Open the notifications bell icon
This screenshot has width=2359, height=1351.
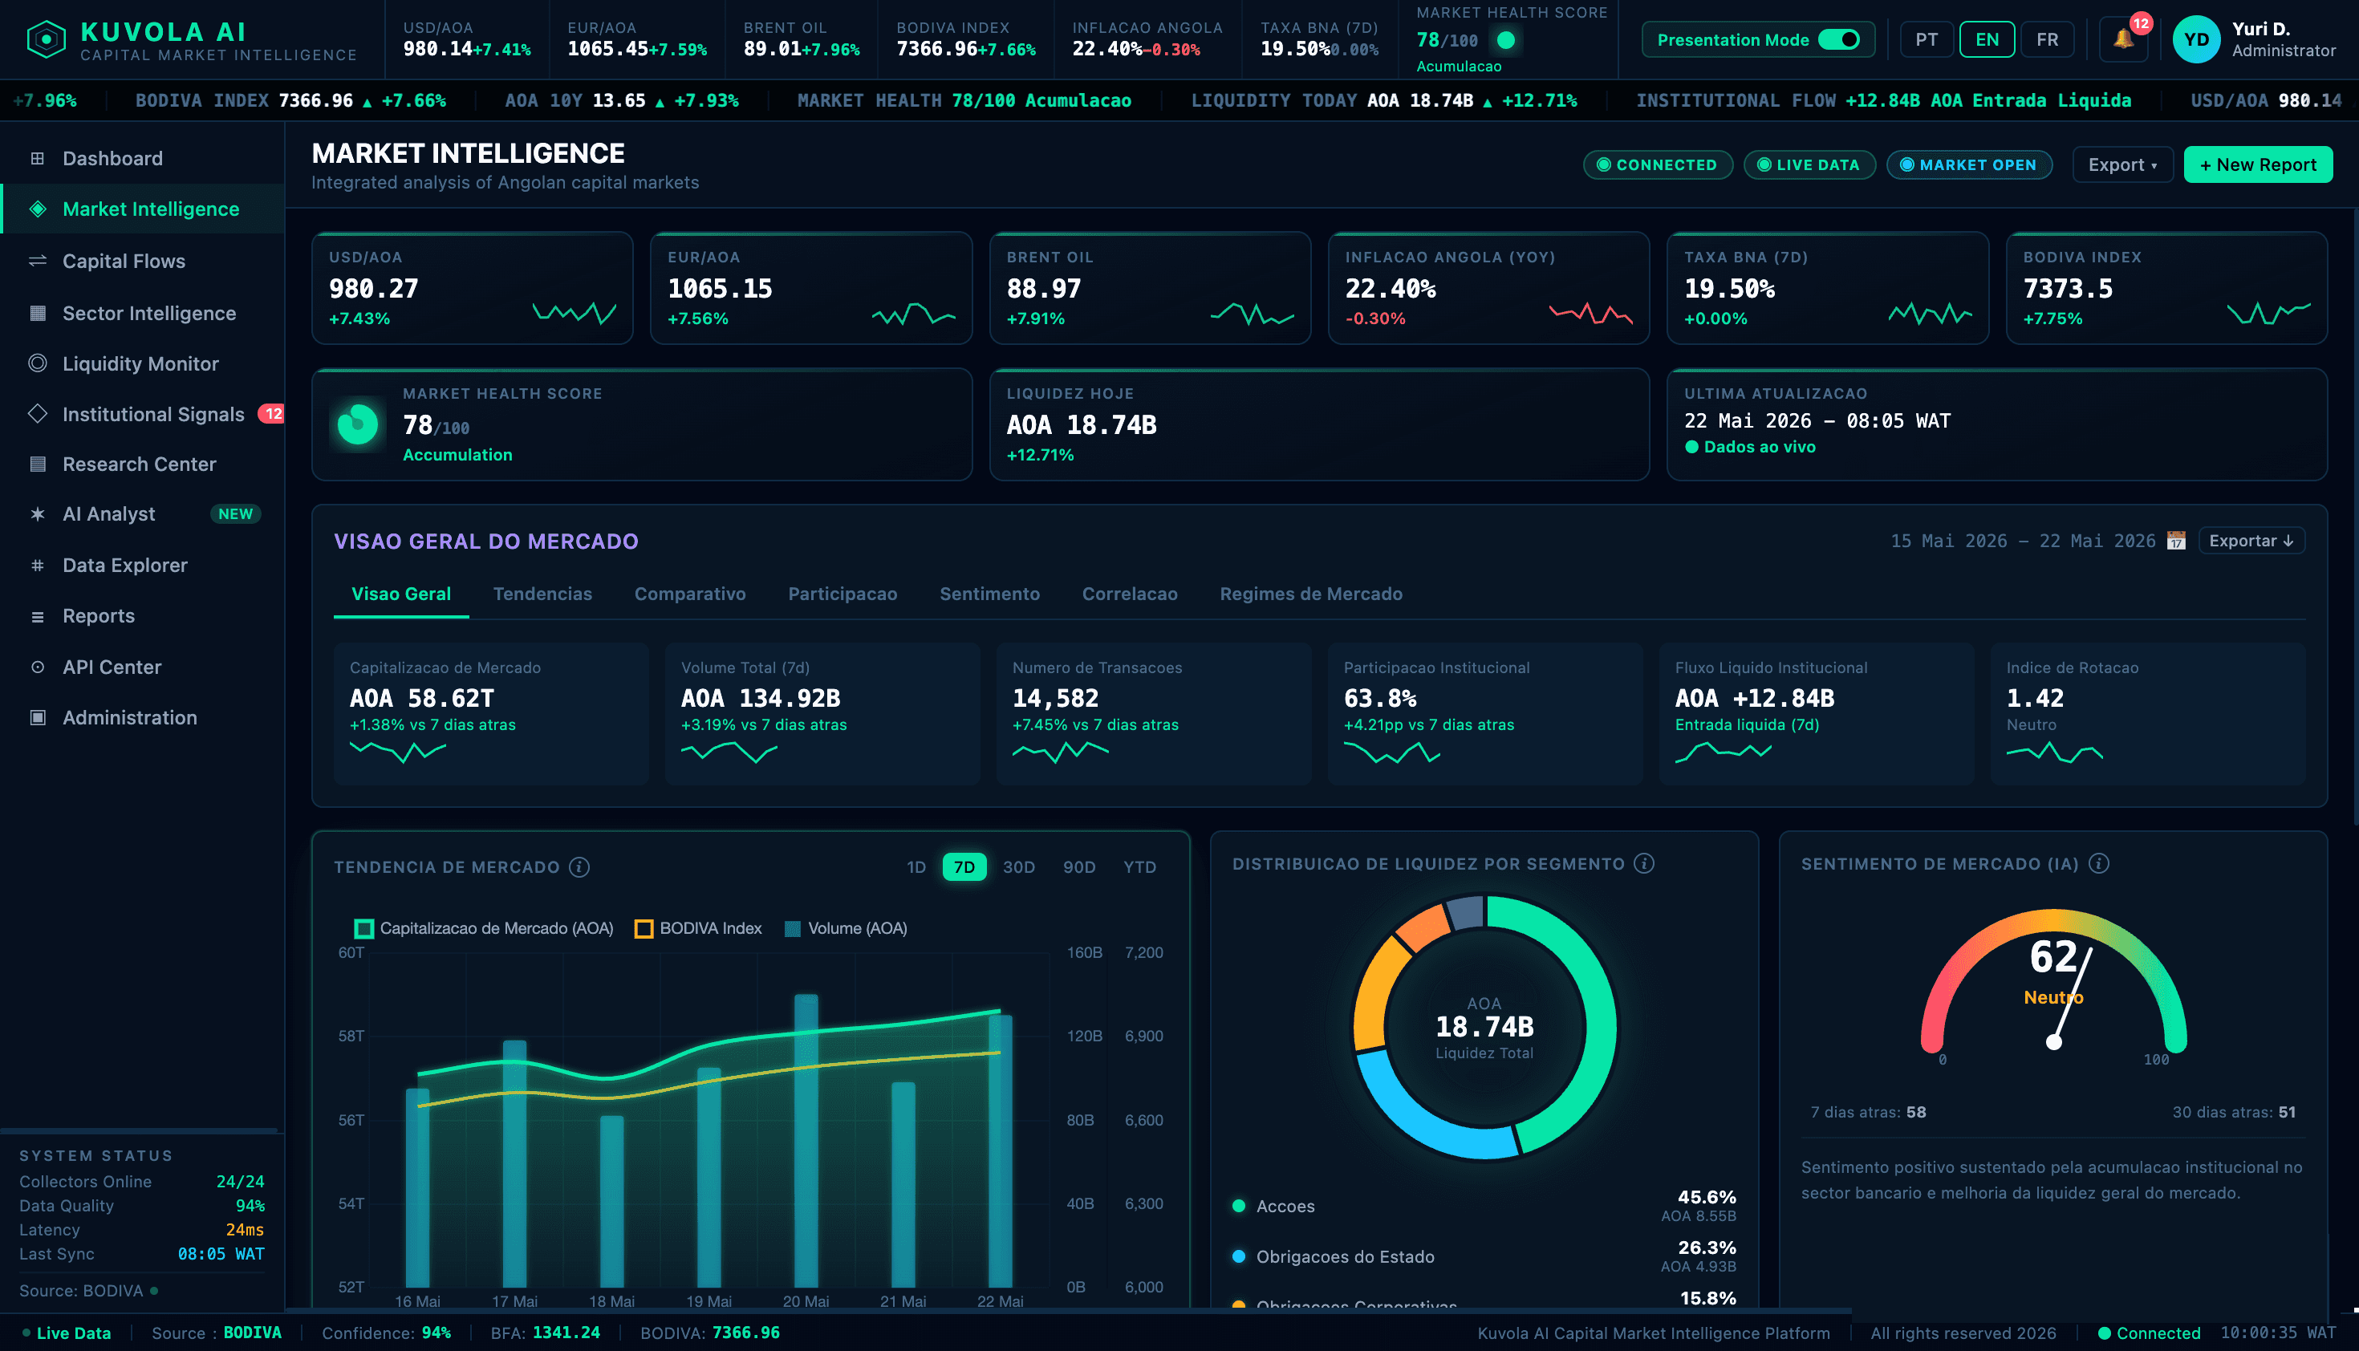point(2123,39)
